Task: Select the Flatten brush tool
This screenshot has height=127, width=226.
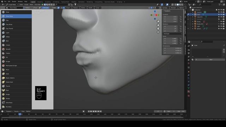Action: pyautogui.click(x=17, y=53)
